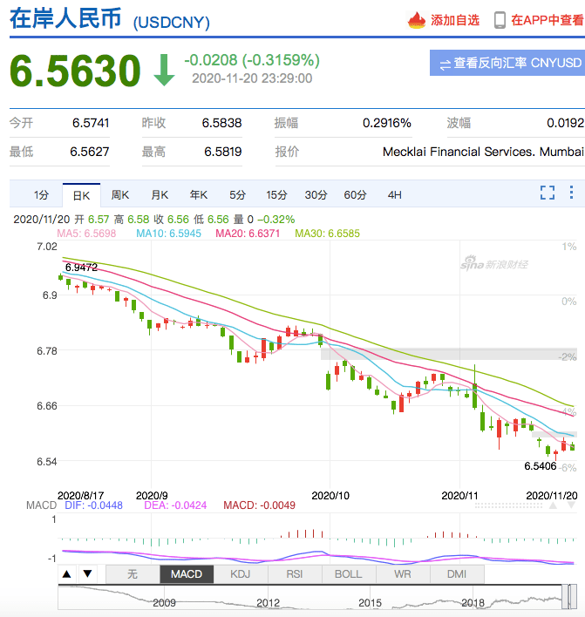Click the timestamp 2020-11-20 23:29:00

tap(252, 78)
